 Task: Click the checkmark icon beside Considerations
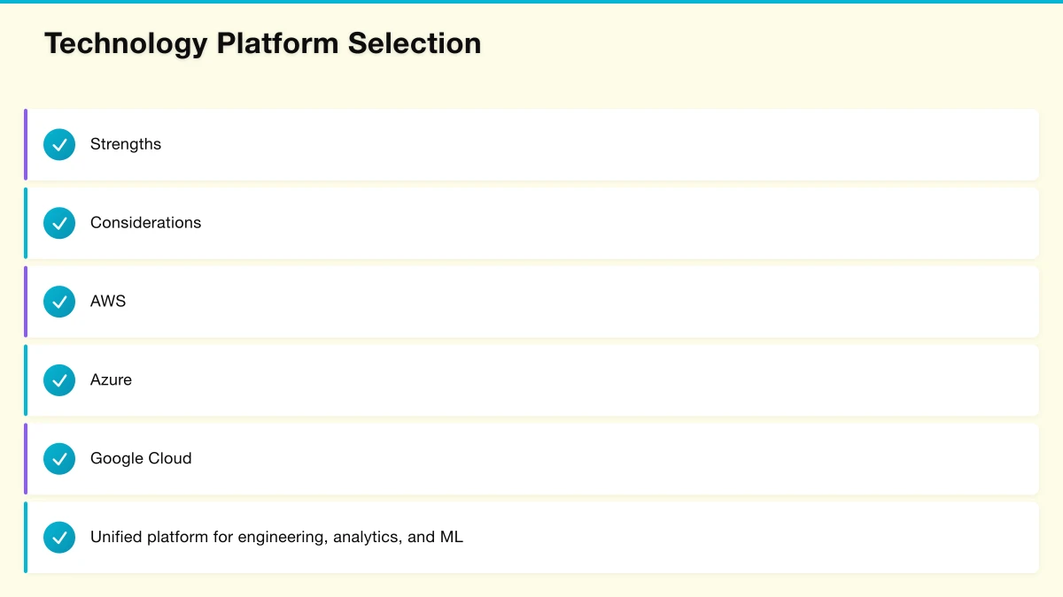point(59,223)
